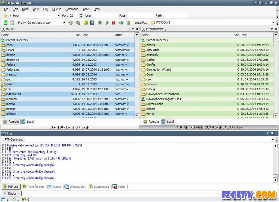Pin the FTP Log panel
The width and height of the screenshot is (279, 202).
272,133
